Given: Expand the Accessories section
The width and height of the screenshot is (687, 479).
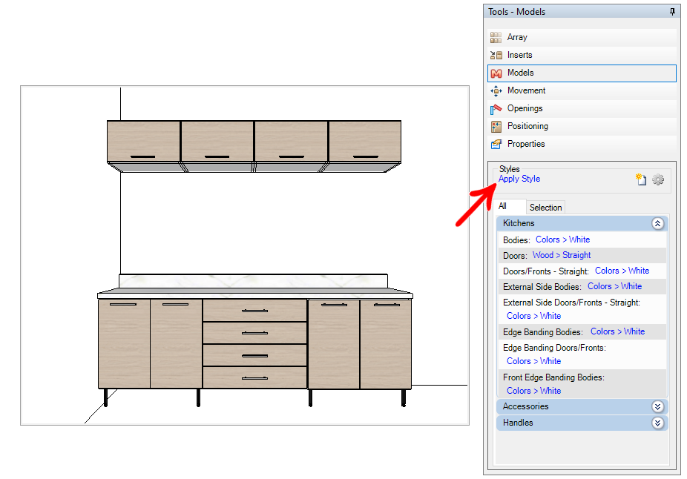Looking at the screenshot, I should click(x=657, y=407).
